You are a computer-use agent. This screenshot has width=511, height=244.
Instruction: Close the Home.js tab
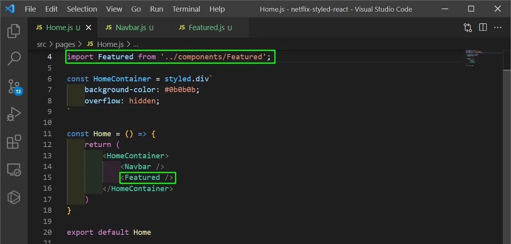pyautogui.click(x=89, y=28)
